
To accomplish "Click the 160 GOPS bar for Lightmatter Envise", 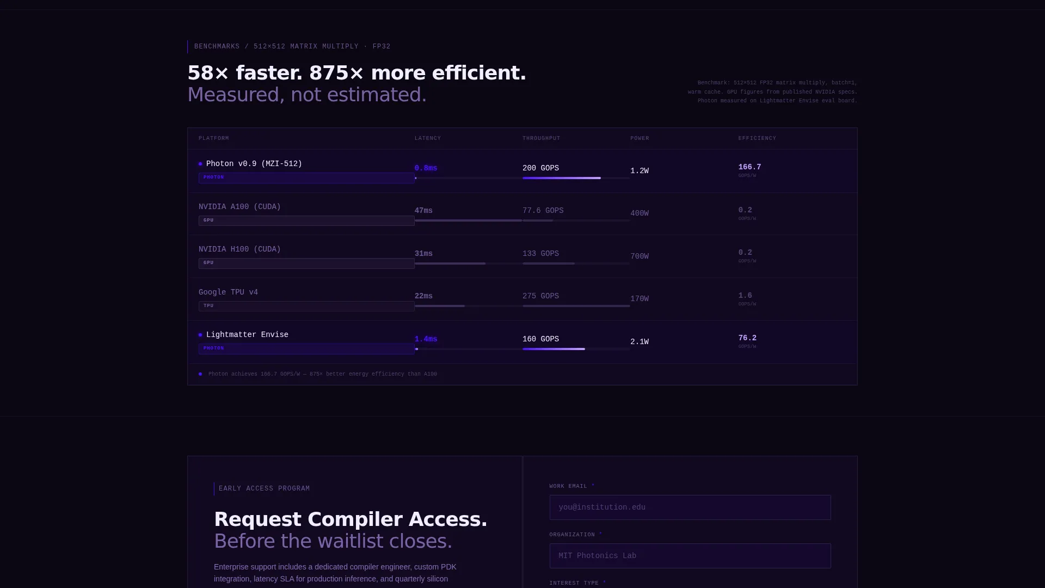I will (x=576, y=349).
